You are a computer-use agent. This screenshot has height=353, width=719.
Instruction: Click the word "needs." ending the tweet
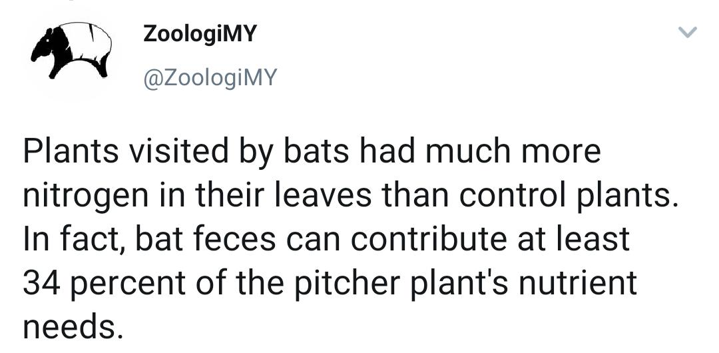click(73, 326)
